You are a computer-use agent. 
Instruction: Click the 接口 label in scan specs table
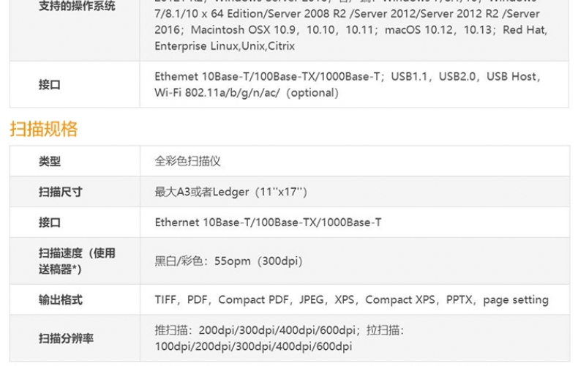50,223
